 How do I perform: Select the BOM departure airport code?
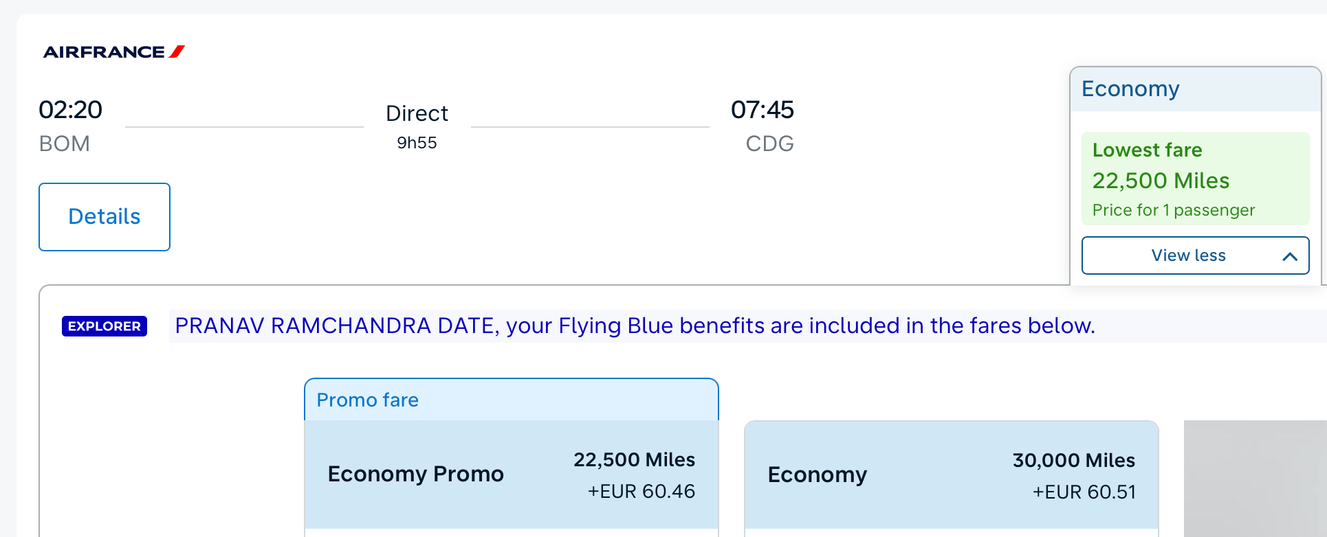[x=65, y=144]
